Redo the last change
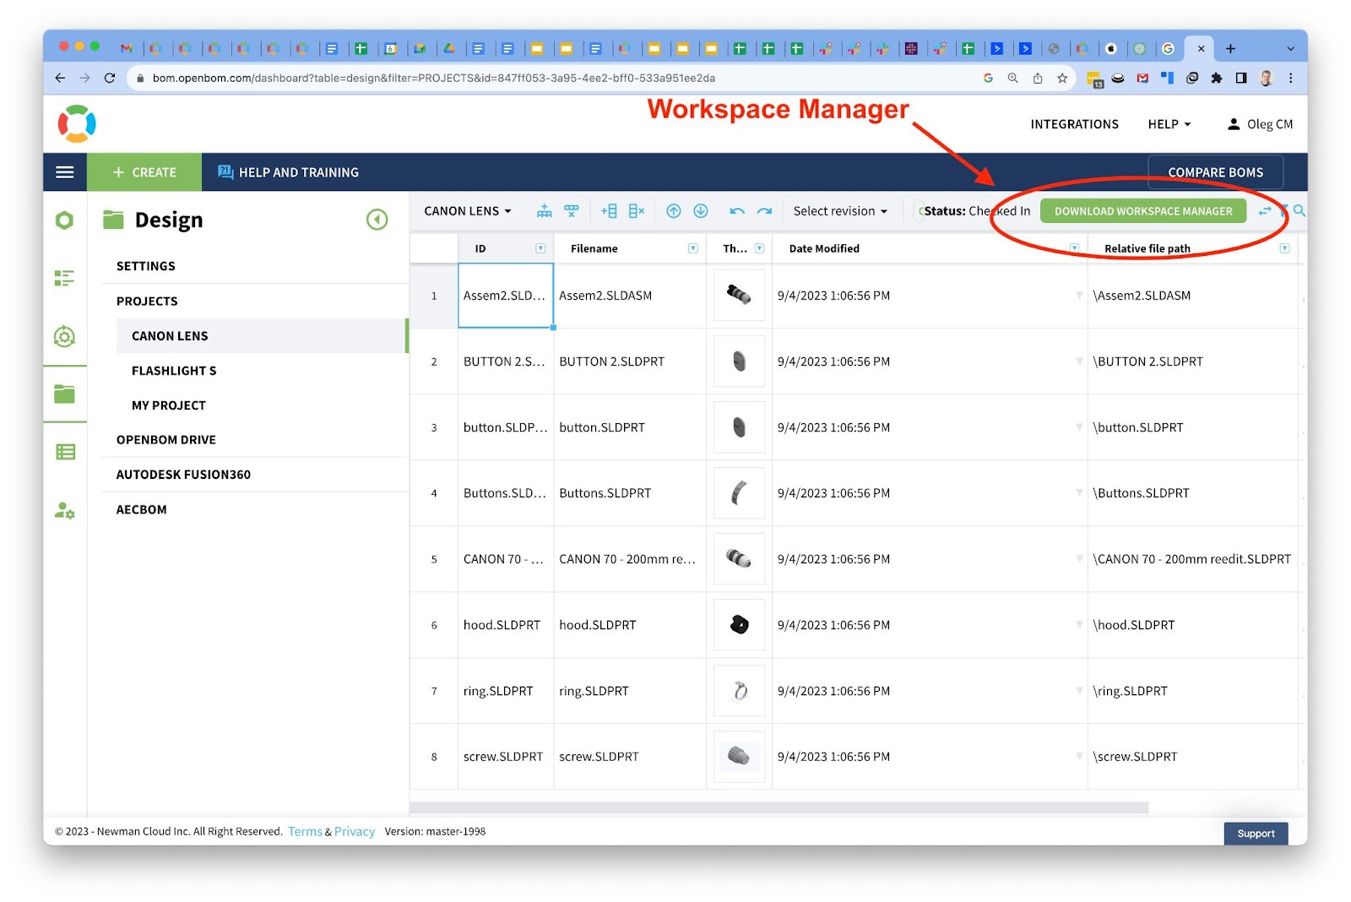The width and height of the screenshot is (1351, 902). click(764, 211)
